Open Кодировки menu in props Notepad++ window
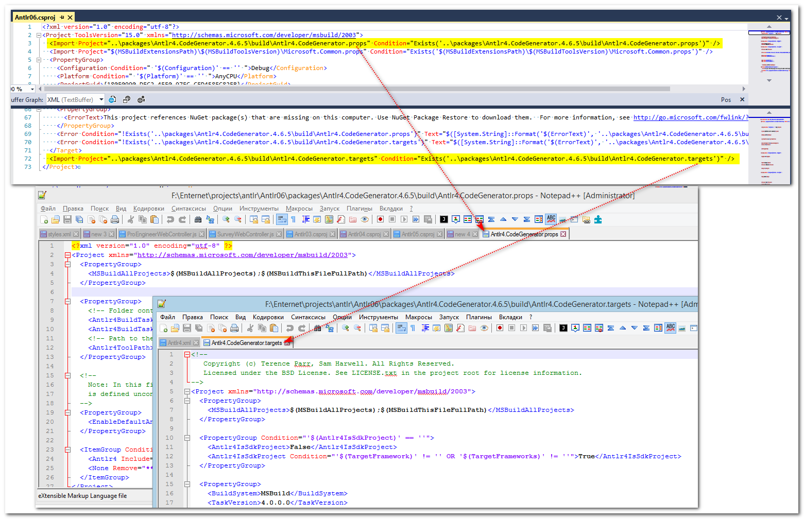 coord(148,209)
